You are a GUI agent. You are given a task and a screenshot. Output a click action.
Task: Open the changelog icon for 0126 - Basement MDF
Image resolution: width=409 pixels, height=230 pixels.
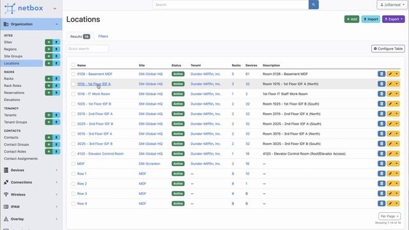point(382,74)
